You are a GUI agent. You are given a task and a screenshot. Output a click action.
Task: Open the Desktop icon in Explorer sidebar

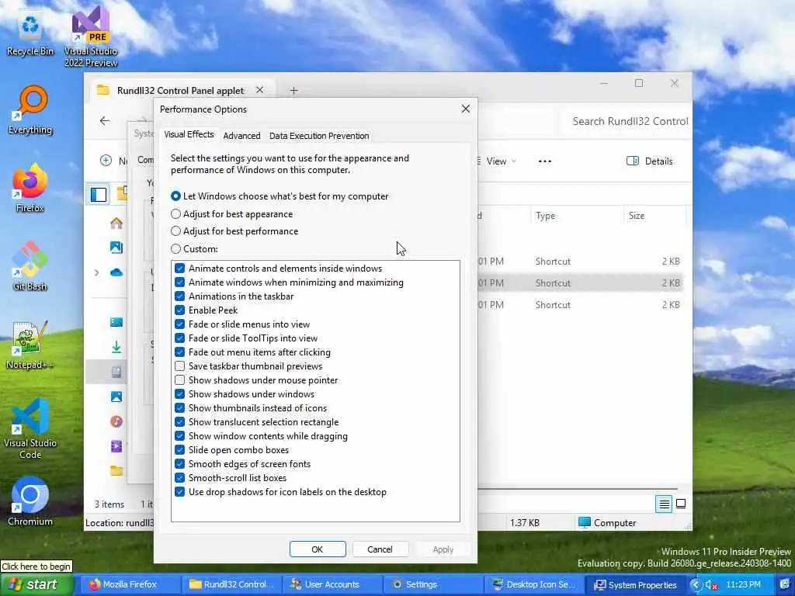tap(116, 322)
